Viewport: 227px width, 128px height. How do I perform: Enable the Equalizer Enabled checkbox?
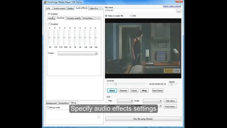(x=49, y=24)
